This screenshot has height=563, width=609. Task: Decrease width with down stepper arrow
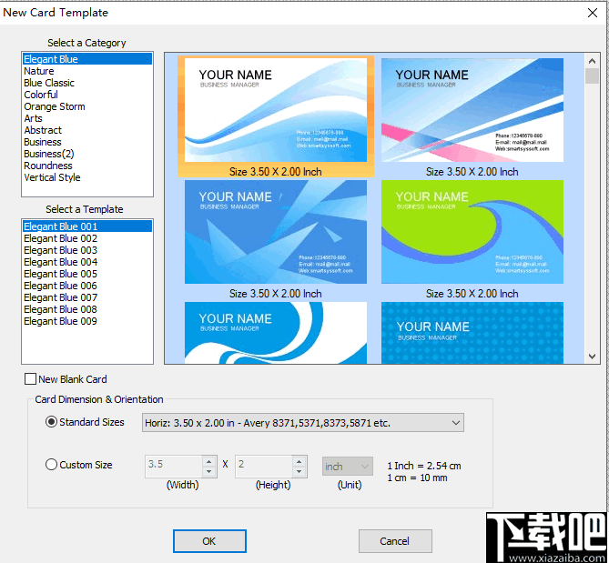point(209,471)
